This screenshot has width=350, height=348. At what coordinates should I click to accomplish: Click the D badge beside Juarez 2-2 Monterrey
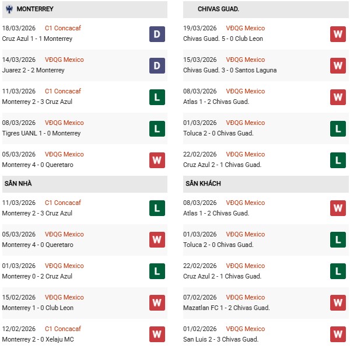pyautogui.click(x=157, y=65)
